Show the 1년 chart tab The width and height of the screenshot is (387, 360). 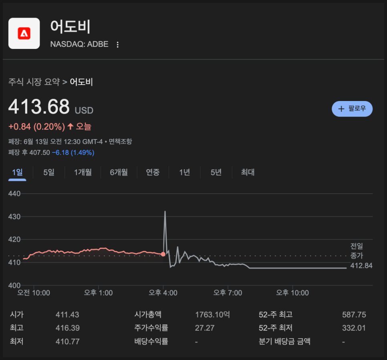[x=184, y=172]
